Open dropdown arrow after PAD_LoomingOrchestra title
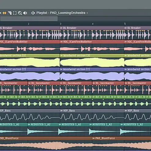This screenshot has height=151, width=151. pyautogui.click(x=87, y=13)
